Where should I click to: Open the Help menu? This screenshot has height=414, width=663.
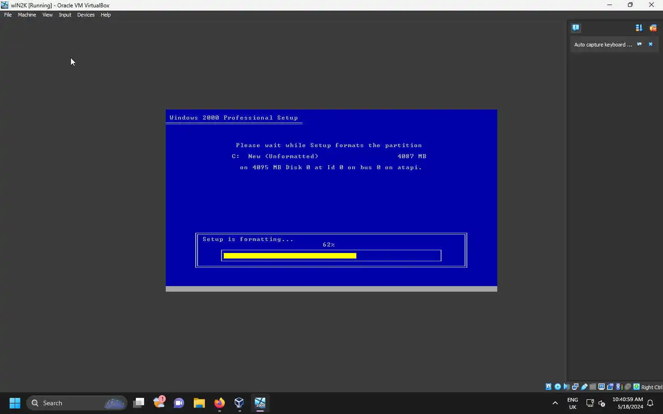[105, 15]
